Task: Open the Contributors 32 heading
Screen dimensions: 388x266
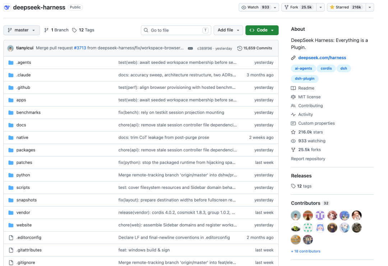Action: pos(310,203)
